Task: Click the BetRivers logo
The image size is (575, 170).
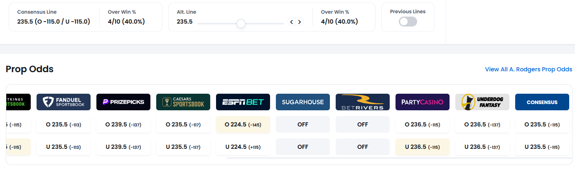Action: click(x=363, y=102)
